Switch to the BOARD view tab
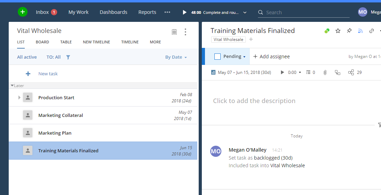 point(42,42)
